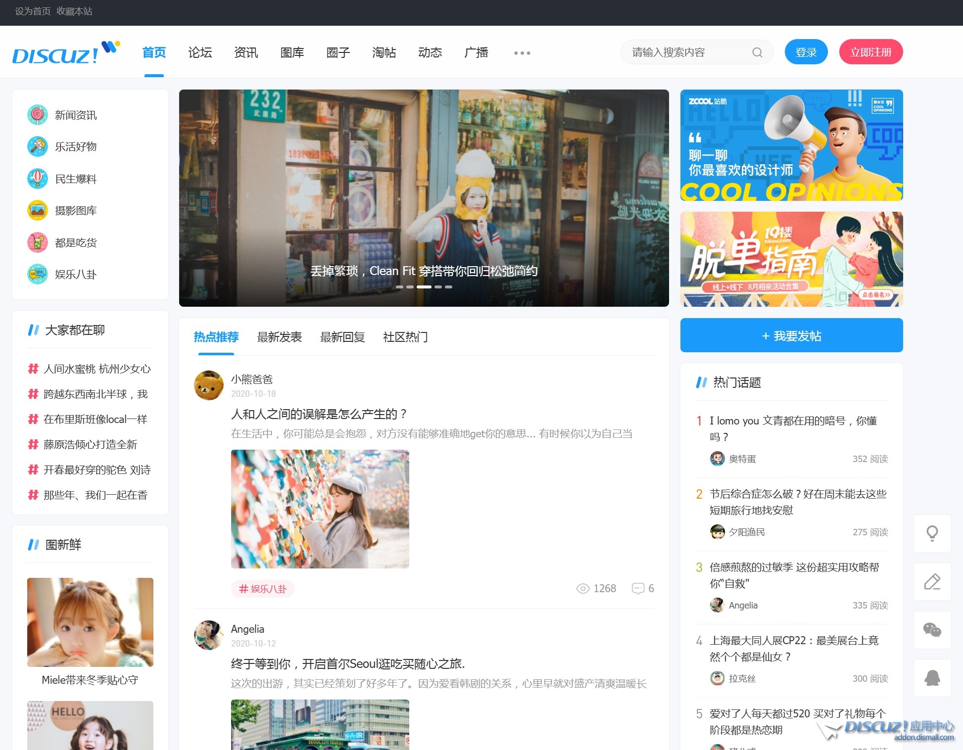Viewport: 963px width, 750px height.
Task: Open the 乐活好物 hammer icon
Action: pyautogui.click(x=38, y=146)
